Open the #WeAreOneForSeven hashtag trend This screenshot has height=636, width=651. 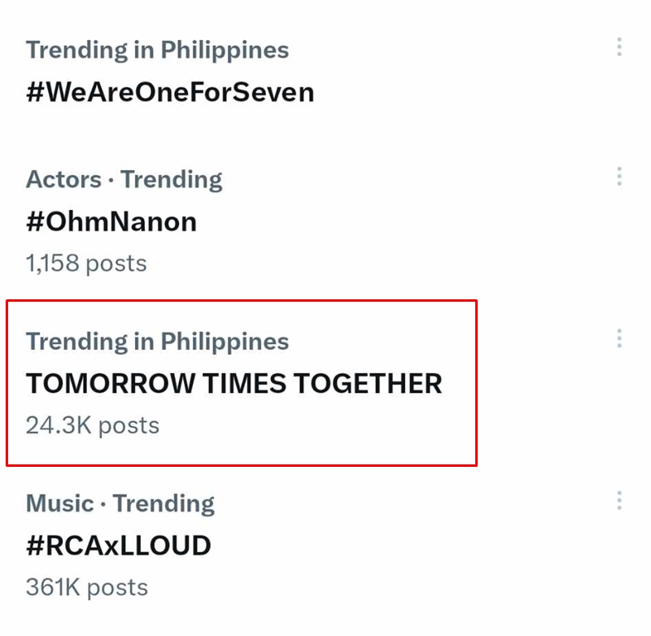170,92
